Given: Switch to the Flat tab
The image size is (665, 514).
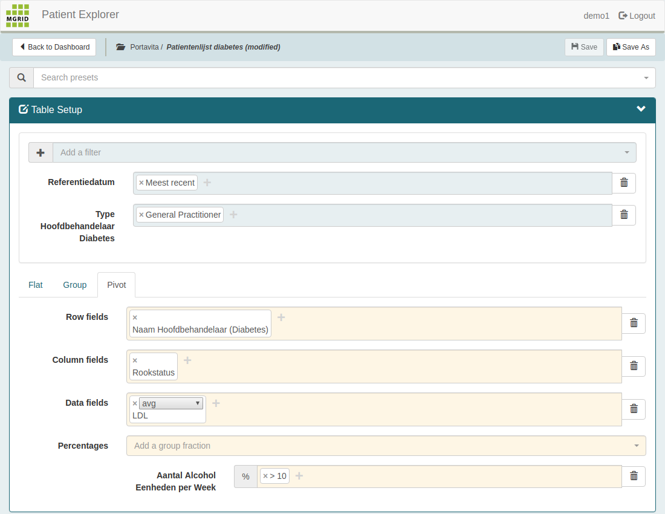Looking at the screenshot, I should click(36, 285).
